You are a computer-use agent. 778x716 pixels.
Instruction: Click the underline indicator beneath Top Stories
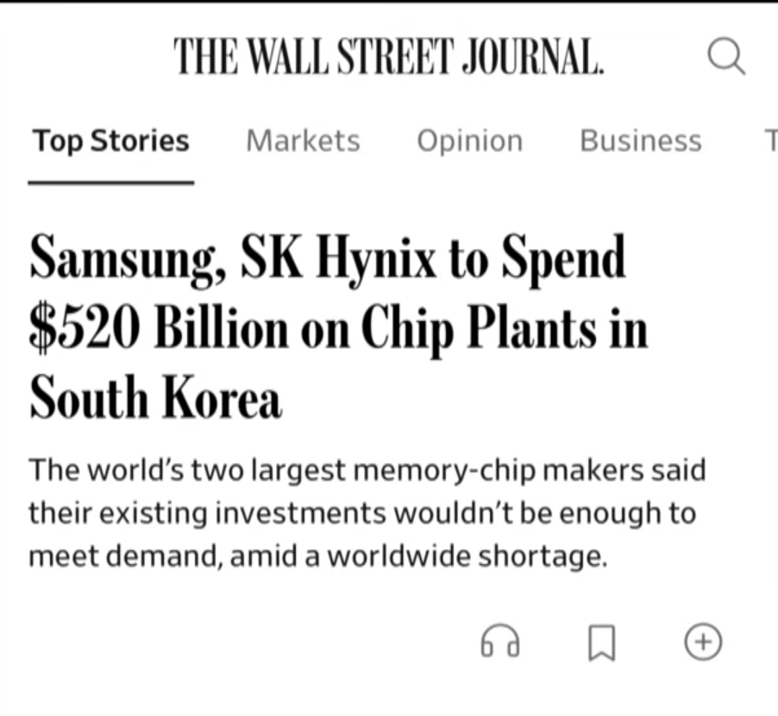click(x=110, y=183)
